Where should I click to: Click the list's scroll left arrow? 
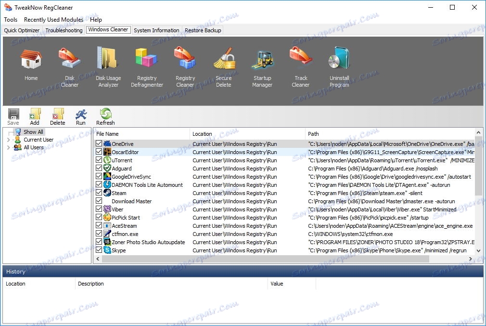(x=98, y=259)
